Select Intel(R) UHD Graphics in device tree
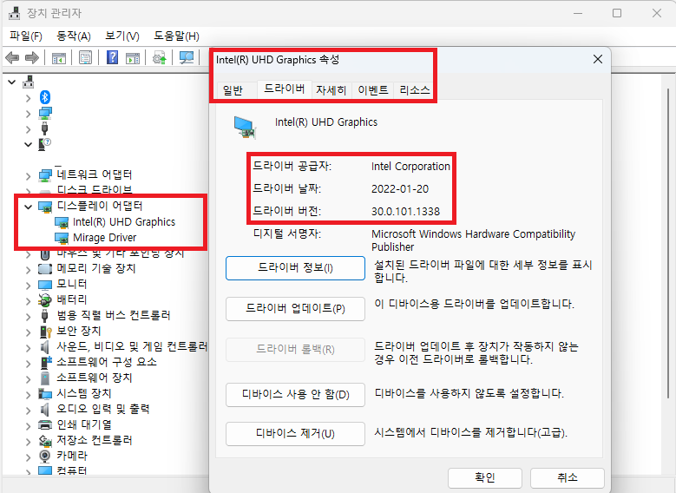 pos(124,222)
